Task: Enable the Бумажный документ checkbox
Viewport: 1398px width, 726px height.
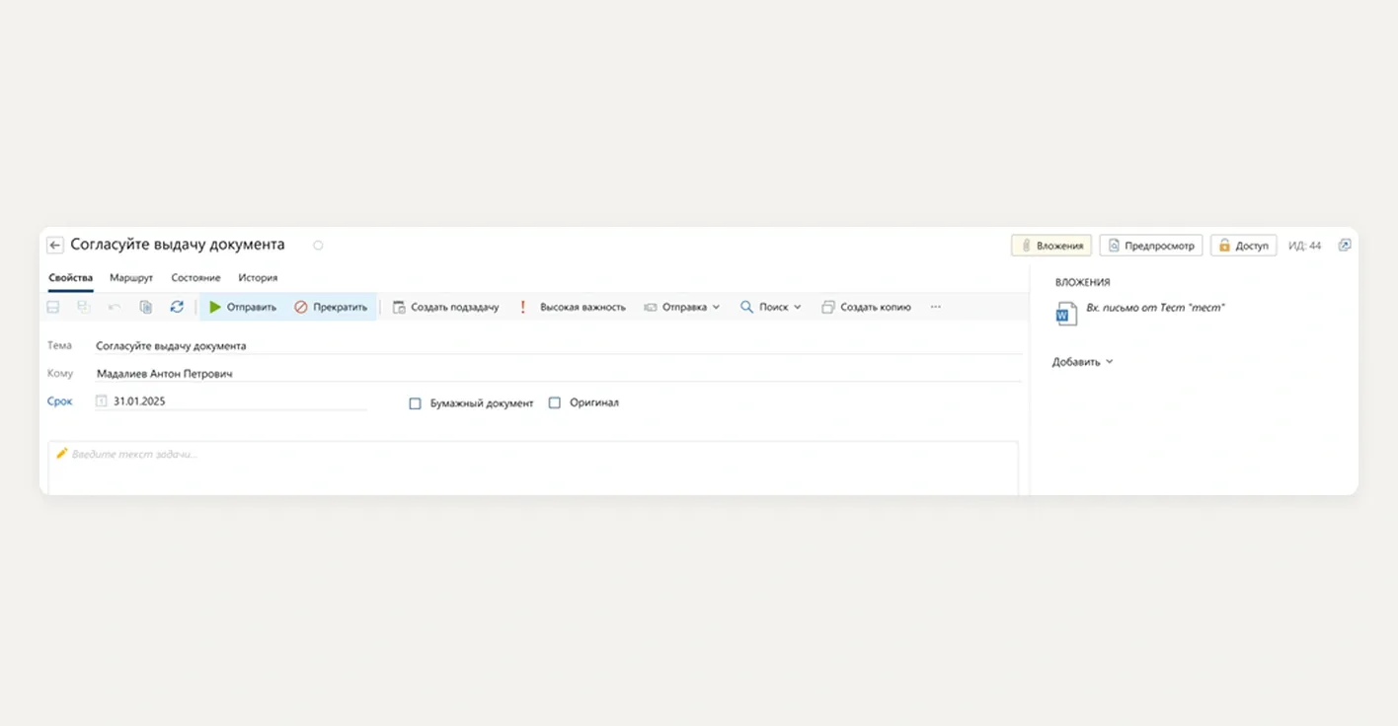Action: pos(416,403)
